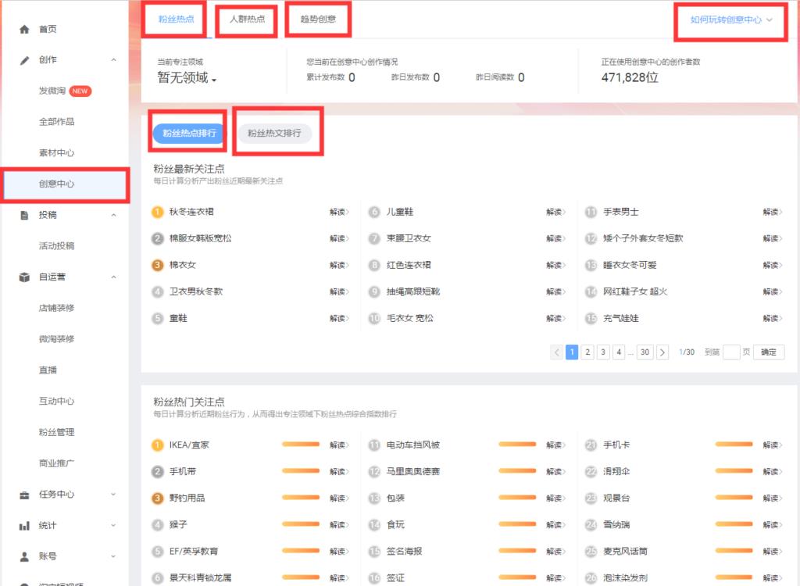Click 解读 link for 马里奥奥德赛
800x586 pixels.
[555, 472]
